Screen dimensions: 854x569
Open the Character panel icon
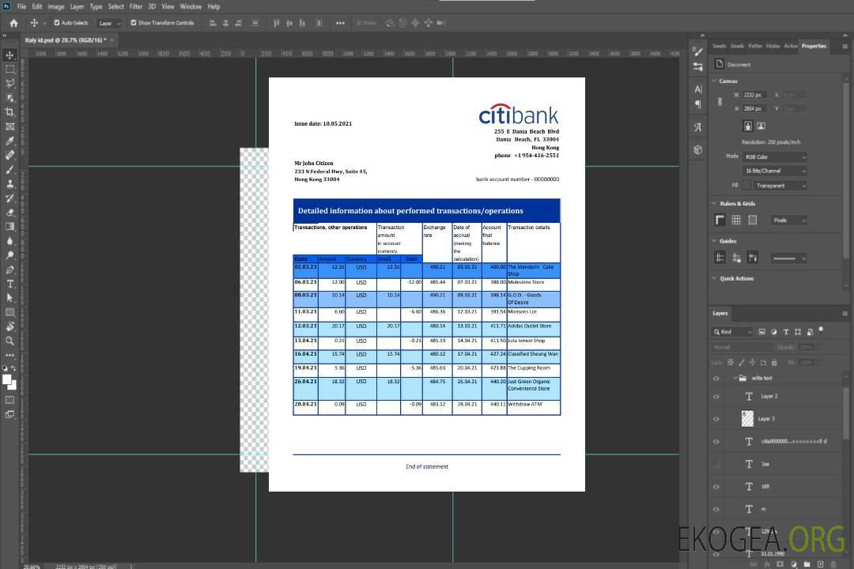point(698,89)
